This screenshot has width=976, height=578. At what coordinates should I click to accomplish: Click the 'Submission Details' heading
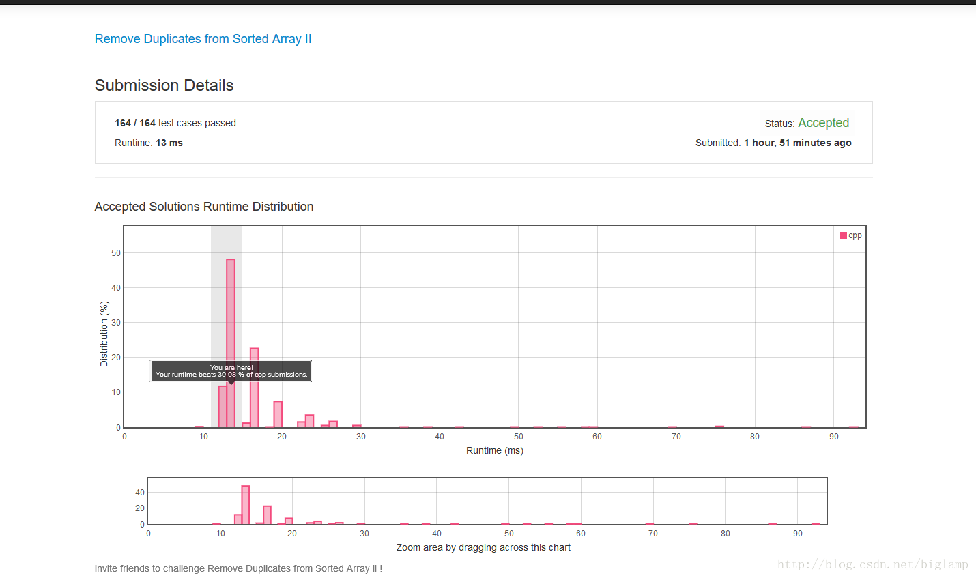click(x=164, y=85)
